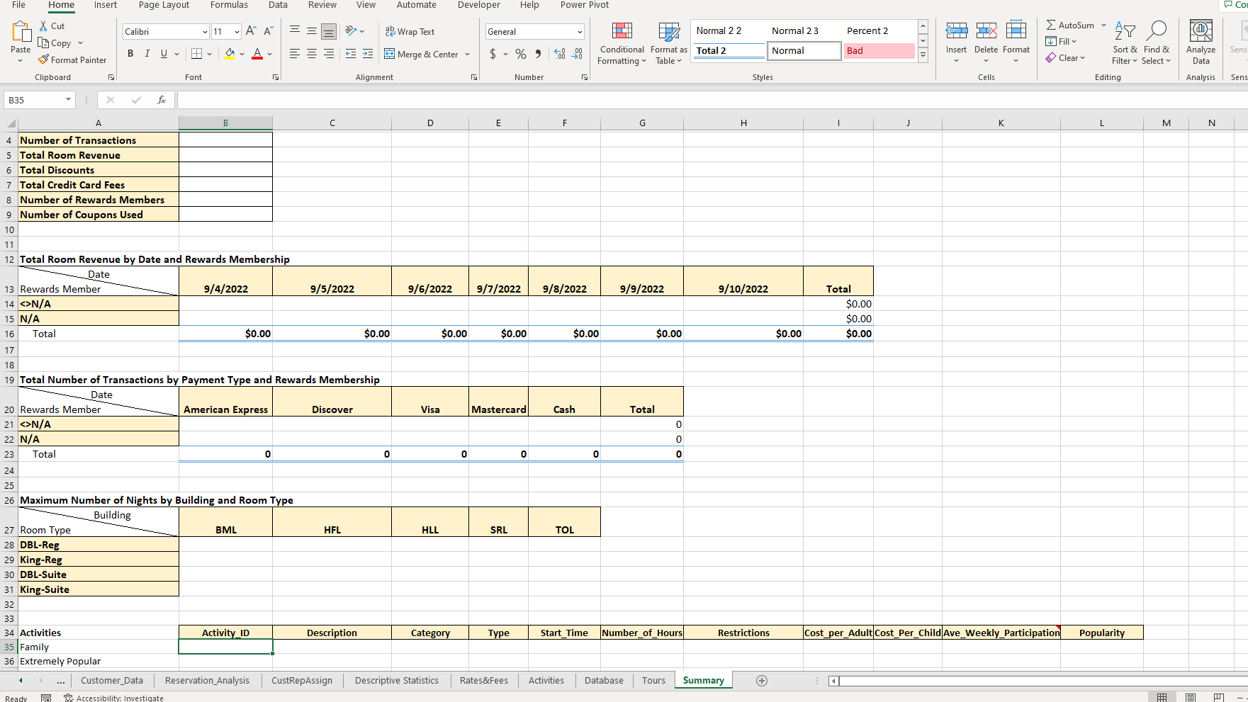Open the font size dropdown
Viewport: 1248px width, 702px height.
click(237, 32)
